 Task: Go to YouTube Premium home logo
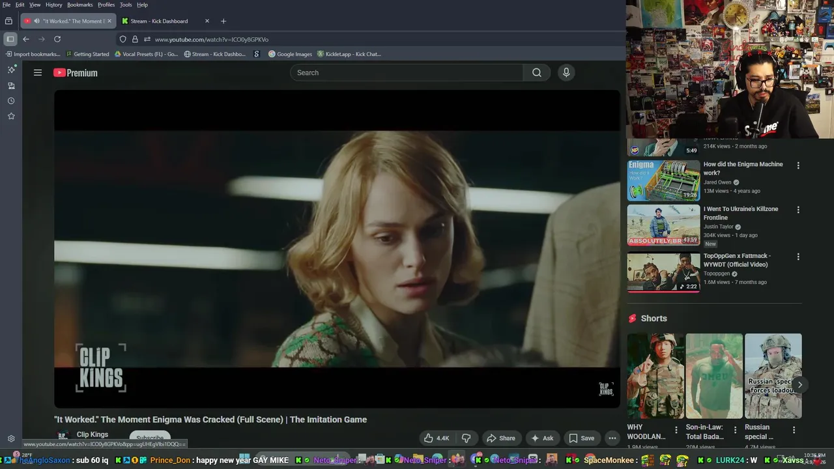[76, 73]
